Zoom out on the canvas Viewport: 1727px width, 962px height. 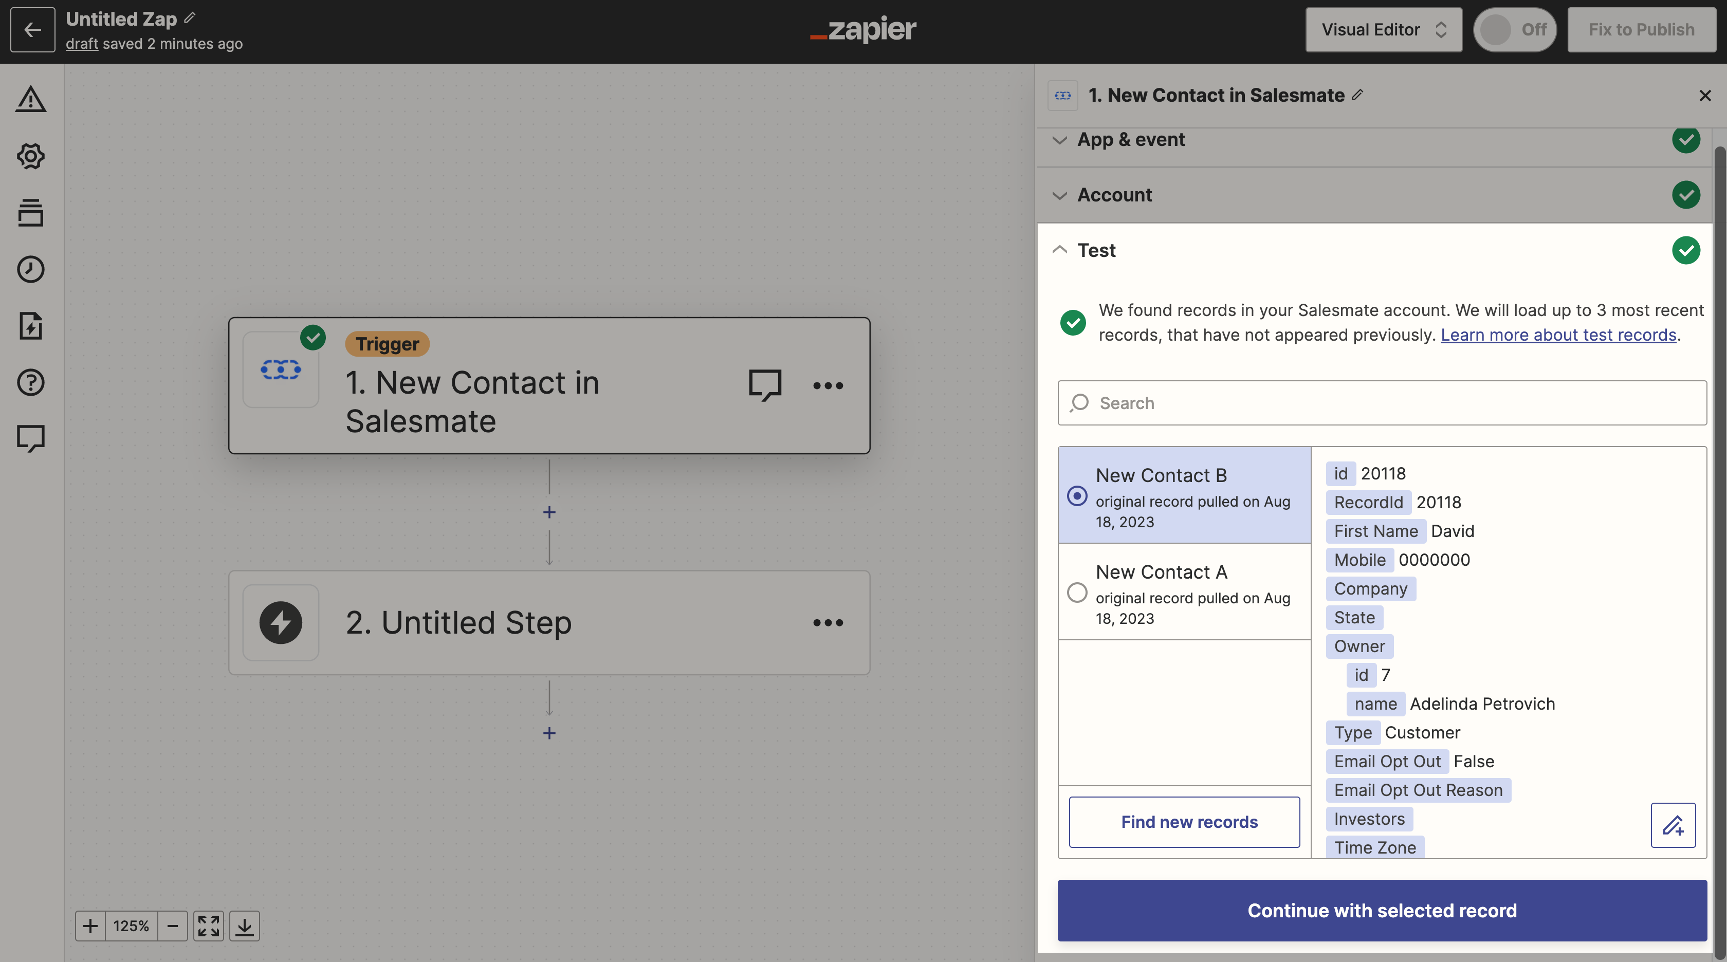tap(172, 926)
